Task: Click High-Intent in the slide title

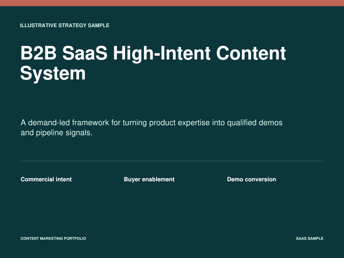Action: [162, 53]
